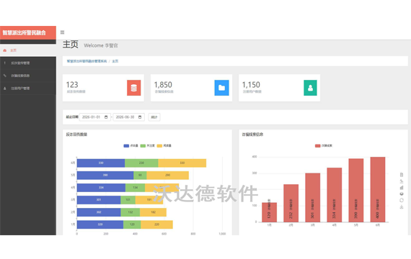Viewport: 411px width, 259px height.
Task: Restore chart using toolbox refresh icon
Action: point(402,200)
